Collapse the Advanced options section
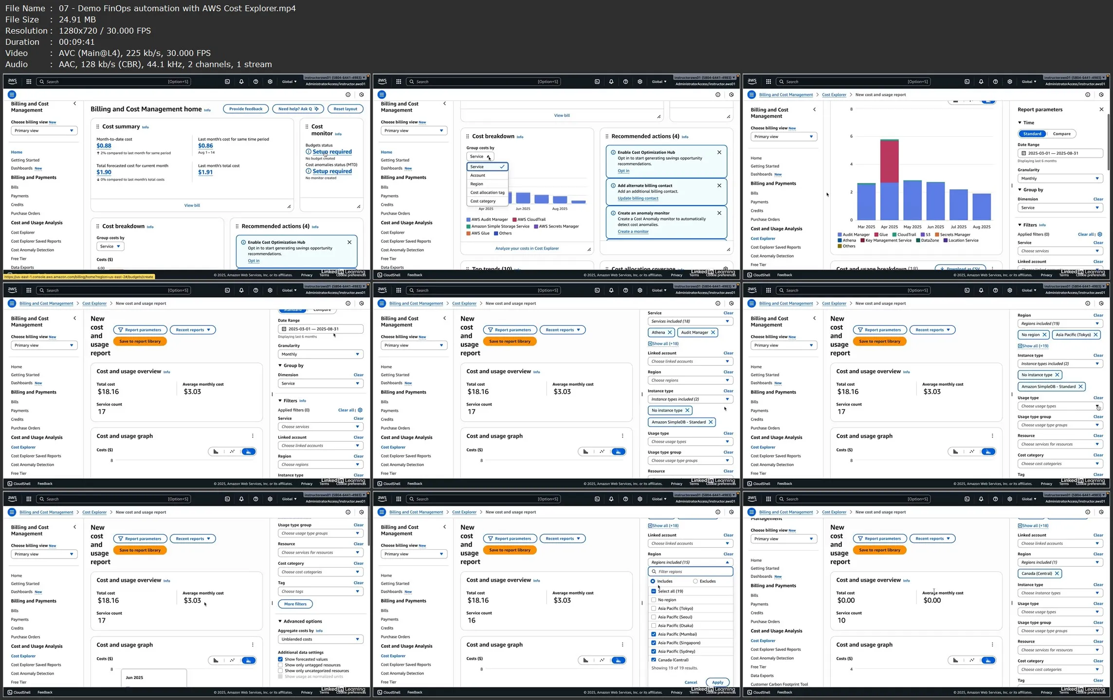Viewport: 1113px width, 700px height. pos(280,621)
